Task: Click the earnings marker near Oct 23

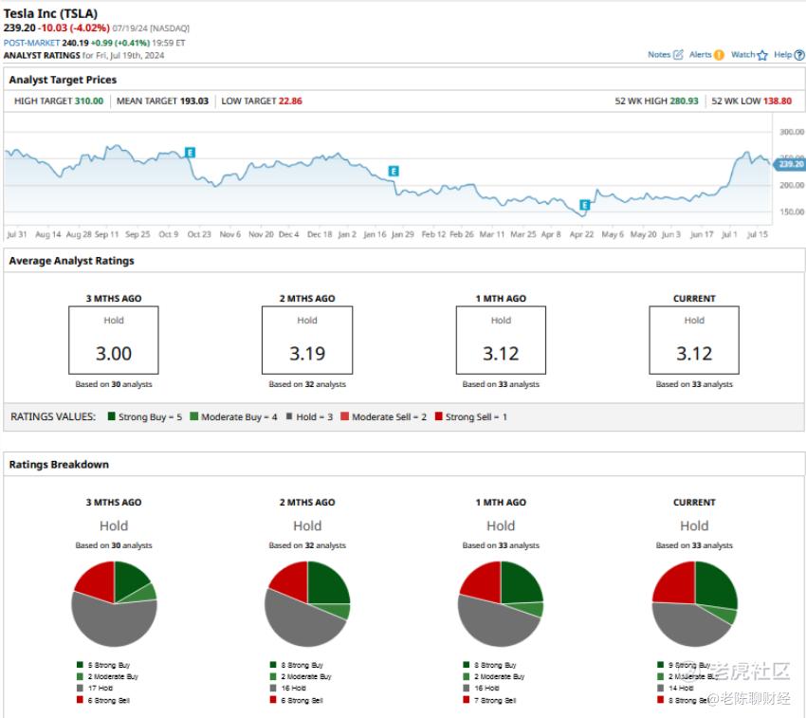Action: [x=190, y=153]
